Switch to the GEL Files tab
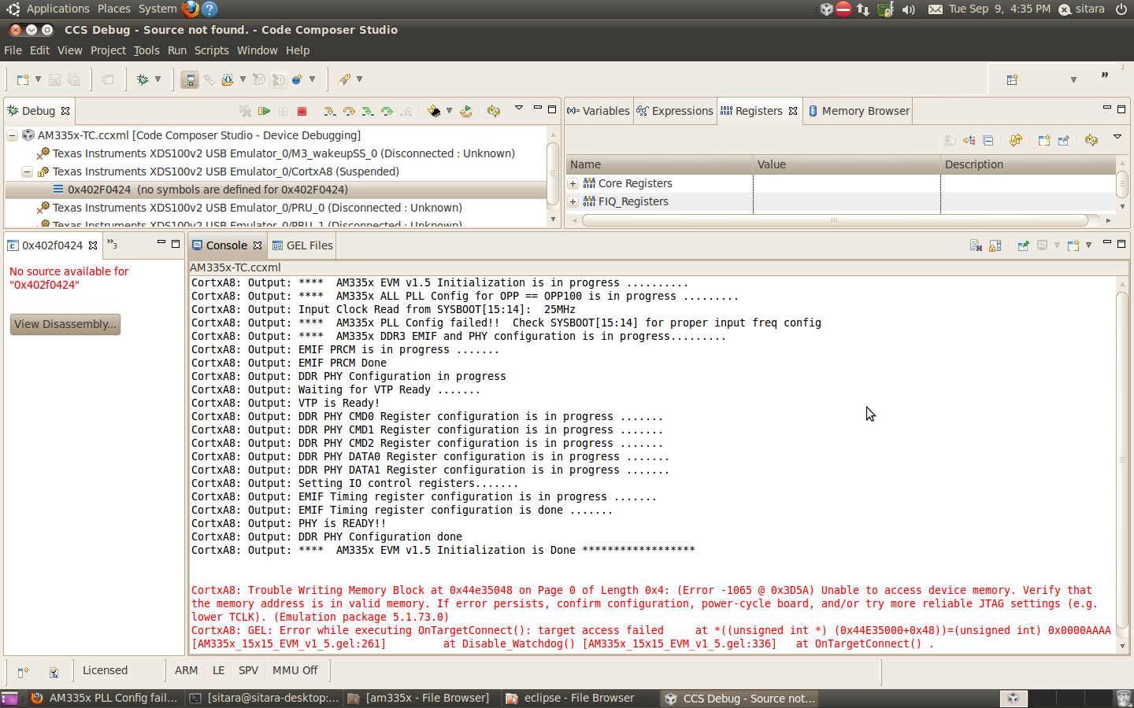Image resolution: width=1134 pixels, height=708 pixels. click(302, 245)
